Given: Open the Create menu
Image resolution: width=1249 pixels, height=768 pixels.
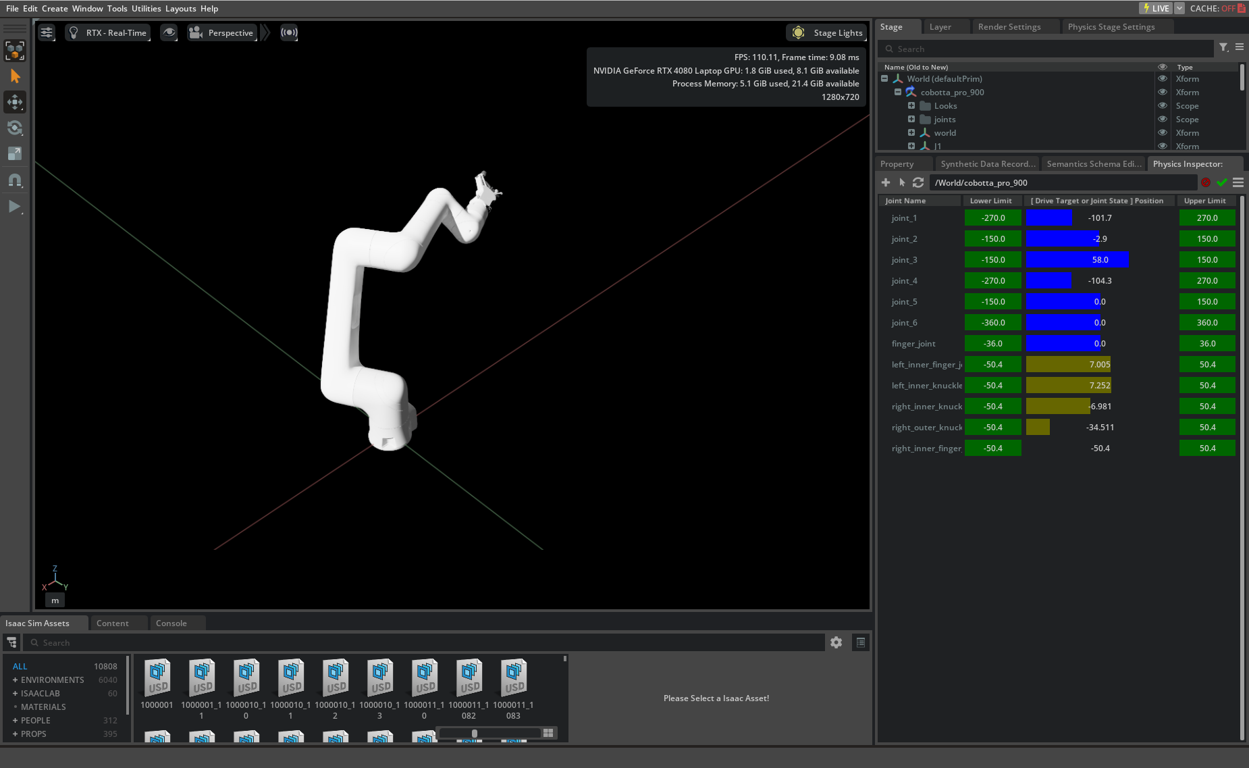Looking at the screenshot, I should coord(55,8).
